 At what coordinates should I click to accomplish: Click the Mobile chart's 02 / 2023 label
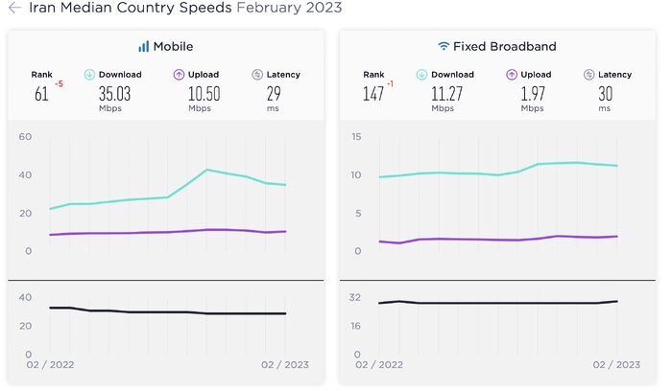tap(285, 364)
